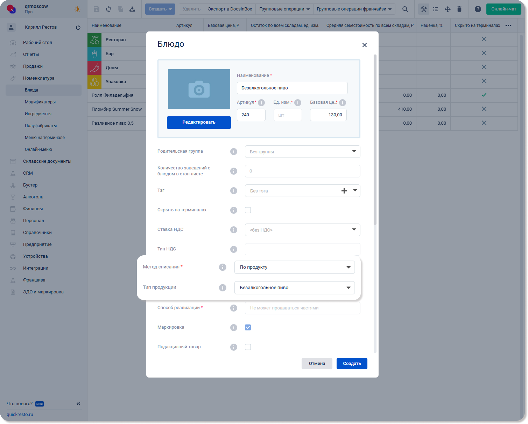528x424 pixels.
Task: Click the Наименование input field
Action: [292, 88]
